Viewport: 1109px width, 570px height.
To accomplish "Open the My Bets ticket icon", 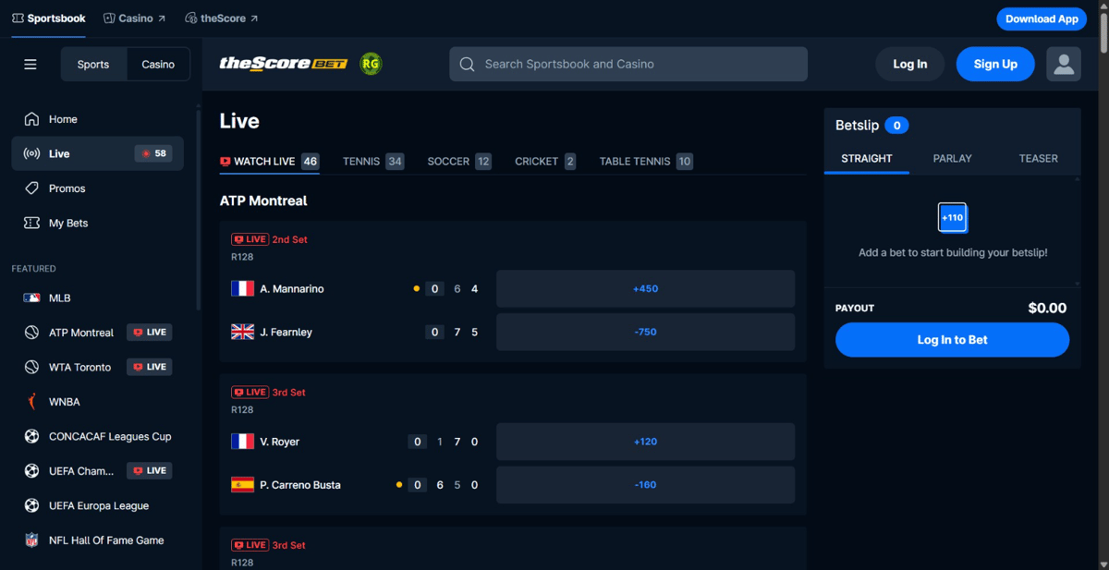I will (x=31, y=224).
